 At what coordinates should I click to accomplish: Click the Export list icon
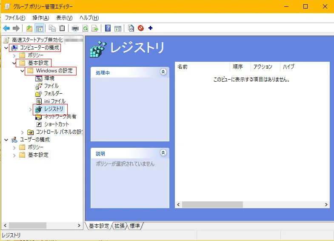coord(95,29)
